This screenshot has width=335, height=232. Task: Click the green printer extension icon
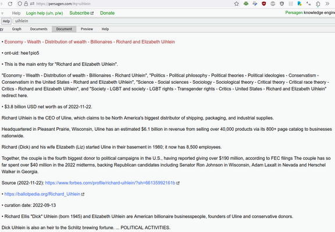[x=246, y=3]
